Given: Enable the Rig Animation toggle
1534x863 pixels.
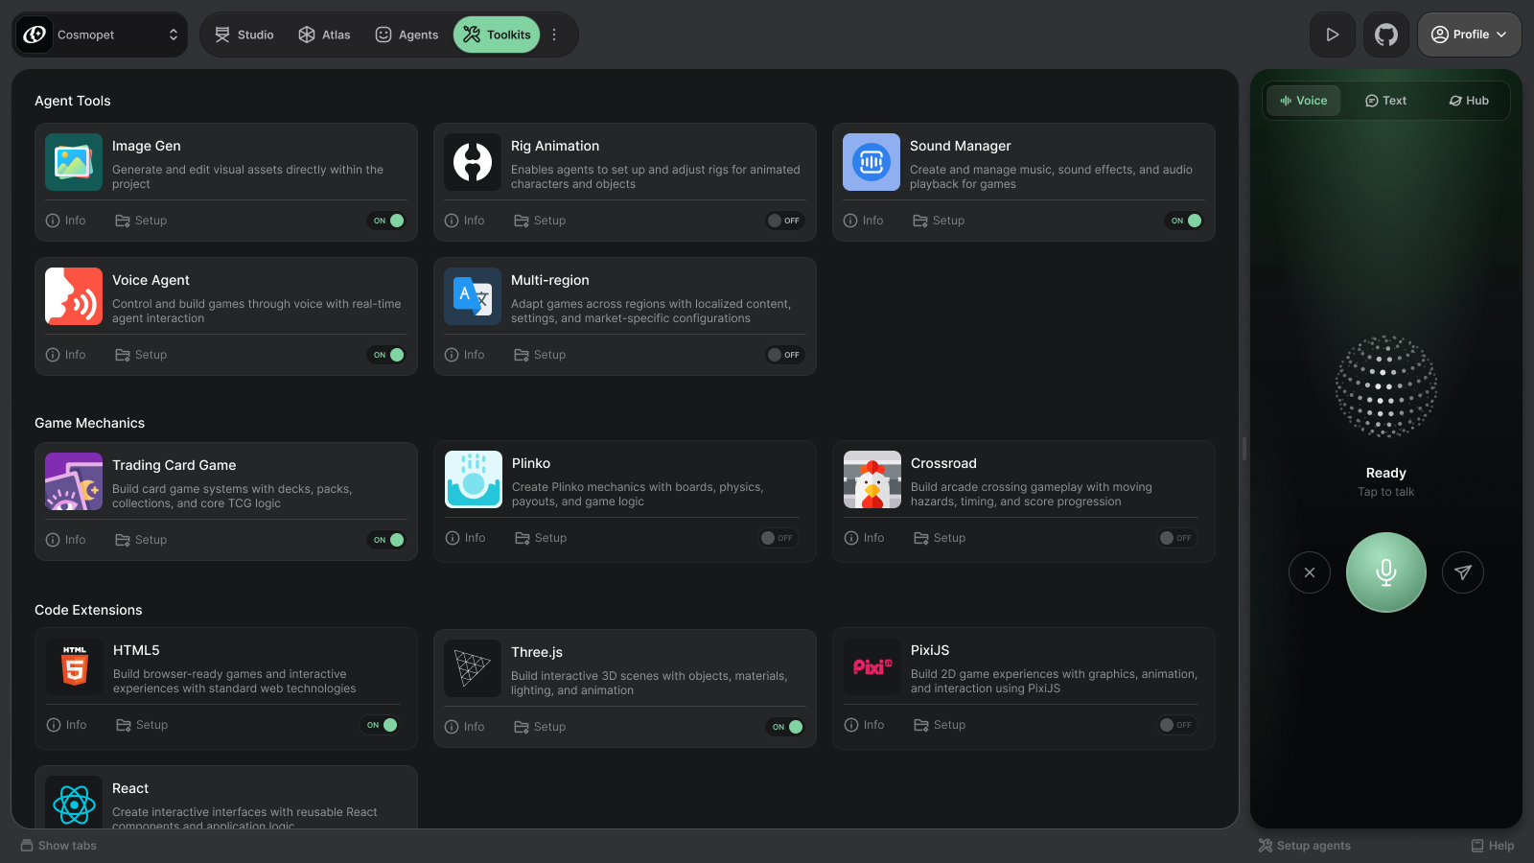Looking at the screenshot, I should [x=785, y=221].
